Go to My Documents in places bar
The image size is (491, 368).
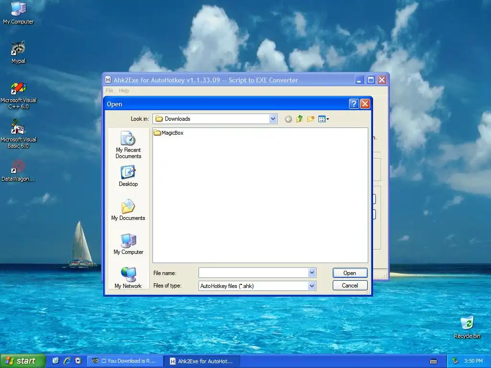[128, 210]
